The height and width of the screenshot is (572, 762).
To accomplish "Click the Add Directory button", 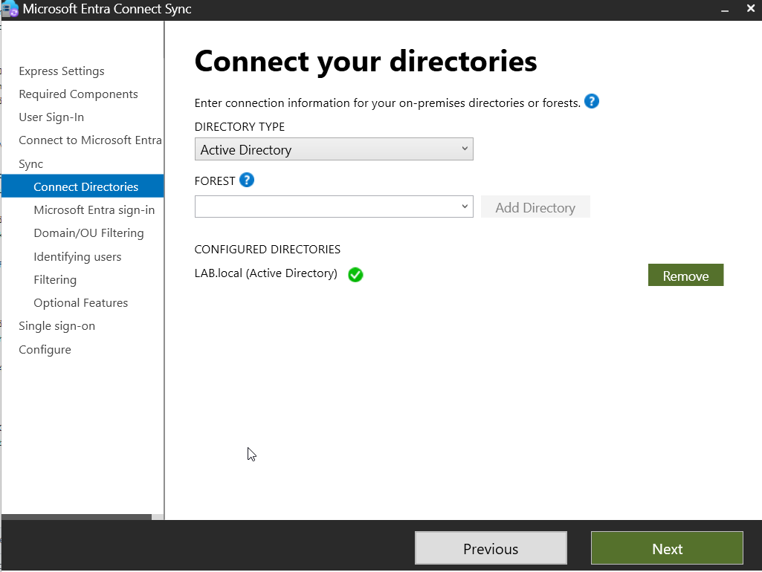I will click(x=535, y=207).
